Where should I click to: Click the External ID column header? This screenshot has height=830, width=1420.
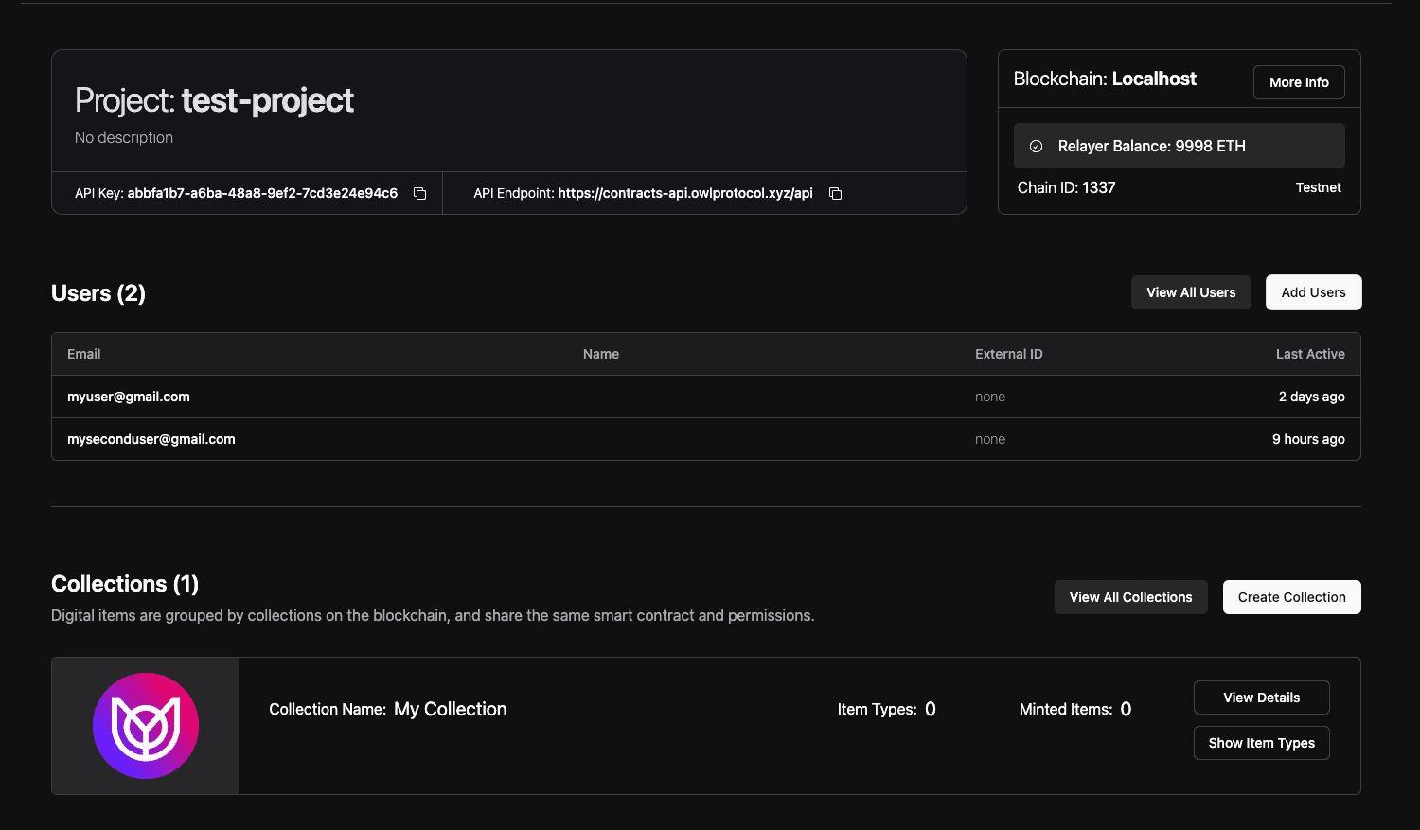1008,354
